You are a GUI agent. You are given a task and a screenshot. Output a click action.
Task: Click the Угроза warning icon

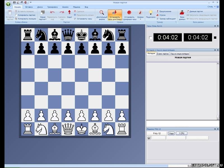point(158,15)
